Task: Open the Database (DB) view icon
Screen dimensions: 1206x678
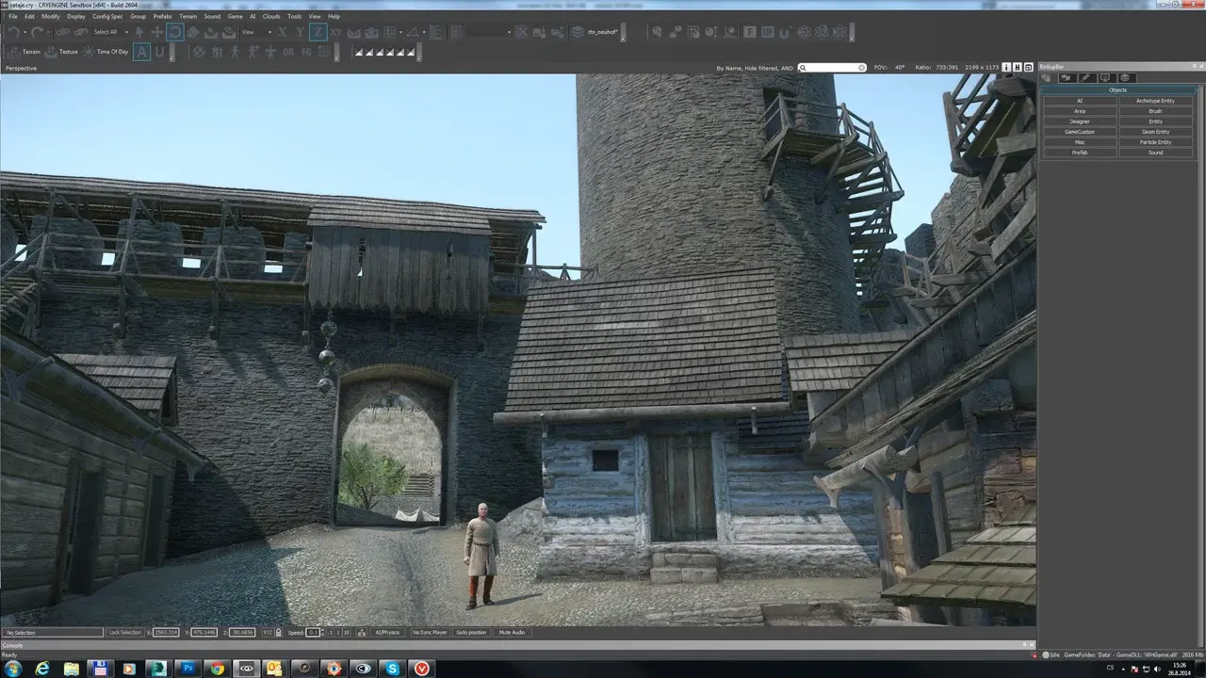Action: coord(288,52)
